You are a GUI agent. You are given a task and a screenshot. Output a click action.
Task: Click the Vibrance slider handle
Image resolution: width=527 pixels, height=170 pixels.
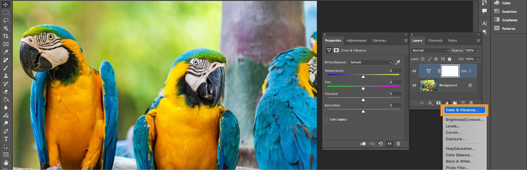pos(363,100)
